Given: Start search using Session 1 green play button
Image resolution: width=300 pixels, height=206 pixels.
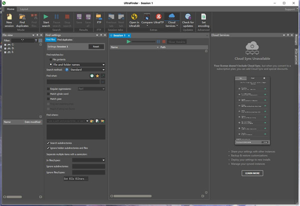Looking at the screenshot, I should point(128,41).
